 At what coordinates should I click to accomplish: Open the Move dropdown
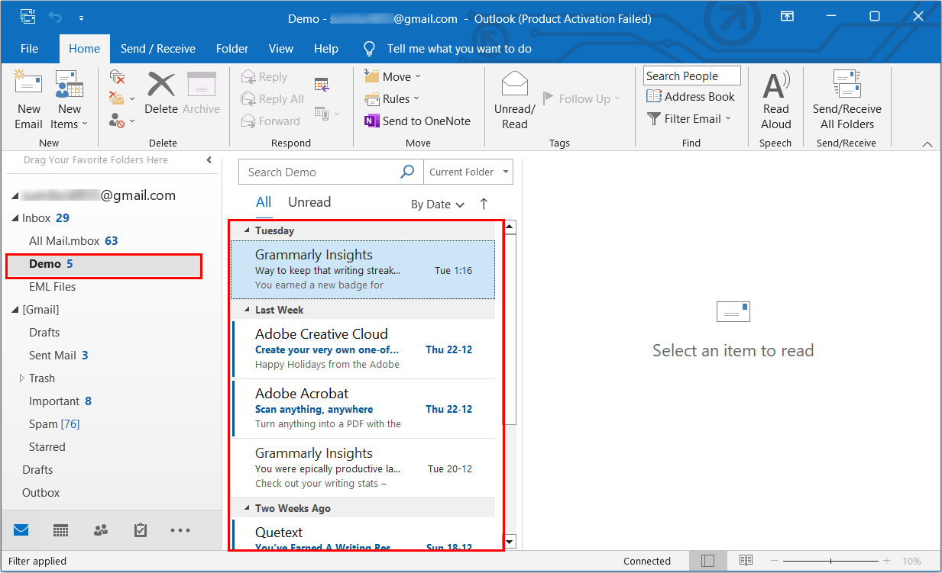(x=393, y=76)
